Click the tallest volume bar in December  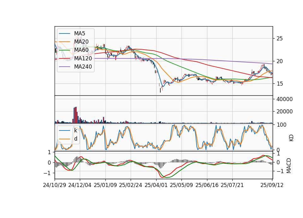click(x=76, y=115)
